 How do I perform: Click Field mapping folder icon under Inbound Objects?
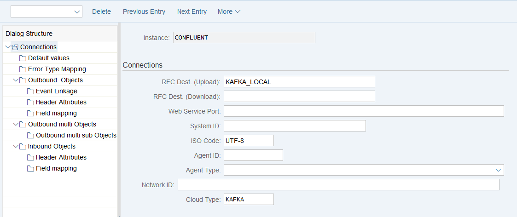[30, 169]
